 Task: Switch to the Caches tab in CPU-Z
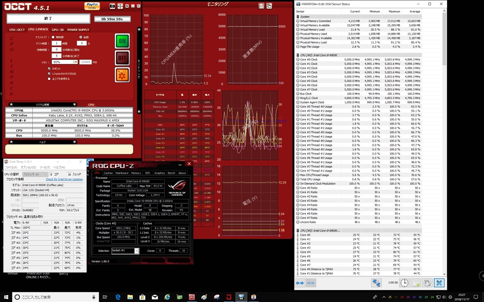[108, 173]
